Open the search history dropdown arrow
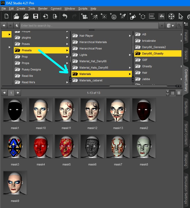Viewport: 190px width, 208px height. click(x=162, y=26)
